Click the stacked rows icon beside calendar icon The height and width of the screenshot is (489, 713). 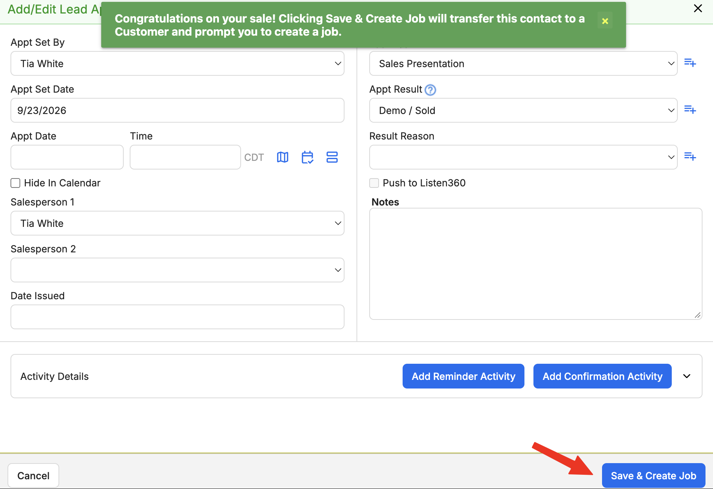pyautogui.click(x=332, y=157)
